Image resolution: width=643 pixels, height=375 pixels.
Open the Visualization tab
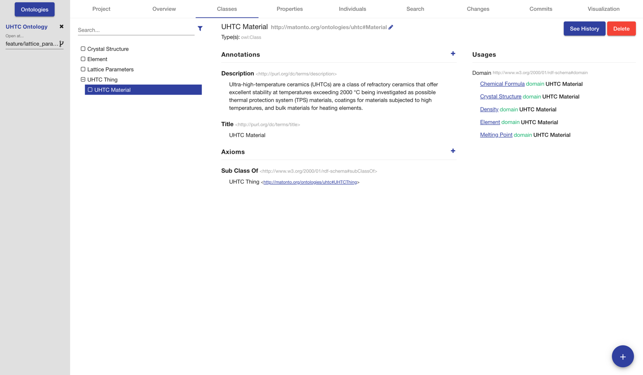pos(603,9)
